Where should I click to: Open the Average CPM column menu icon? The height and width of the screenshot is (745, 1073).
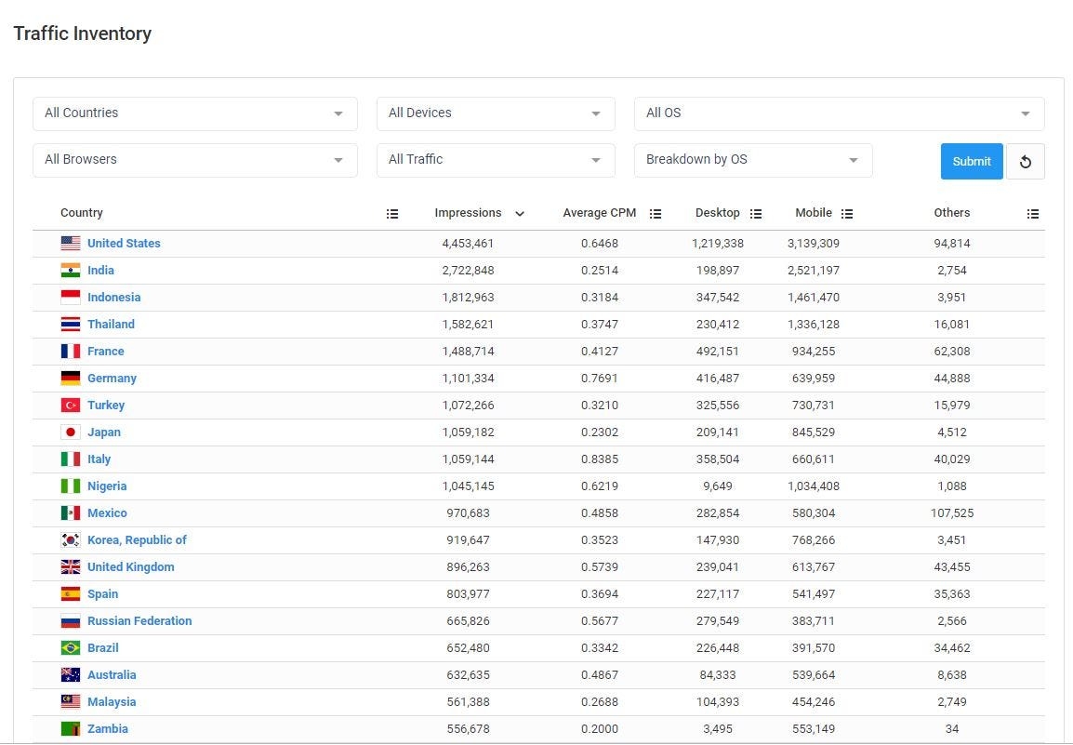point(656,214)
